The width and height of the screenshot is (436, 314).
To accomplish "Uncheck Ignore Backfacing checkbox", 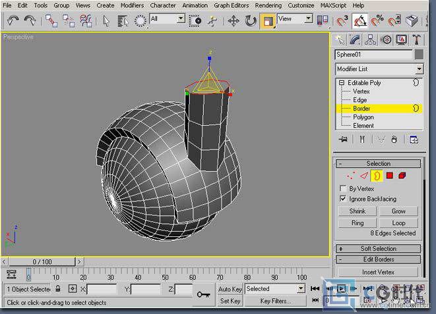I will 343,199.
